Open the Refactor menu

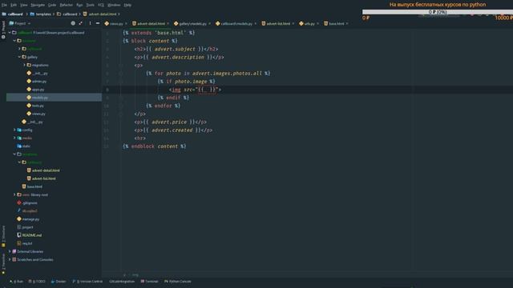click(66, 5)
